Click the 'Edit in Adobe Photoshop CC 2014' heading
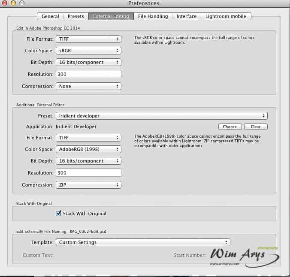This screenshot has width=290, height=277. pyautogui.click(x=48, y=28)
